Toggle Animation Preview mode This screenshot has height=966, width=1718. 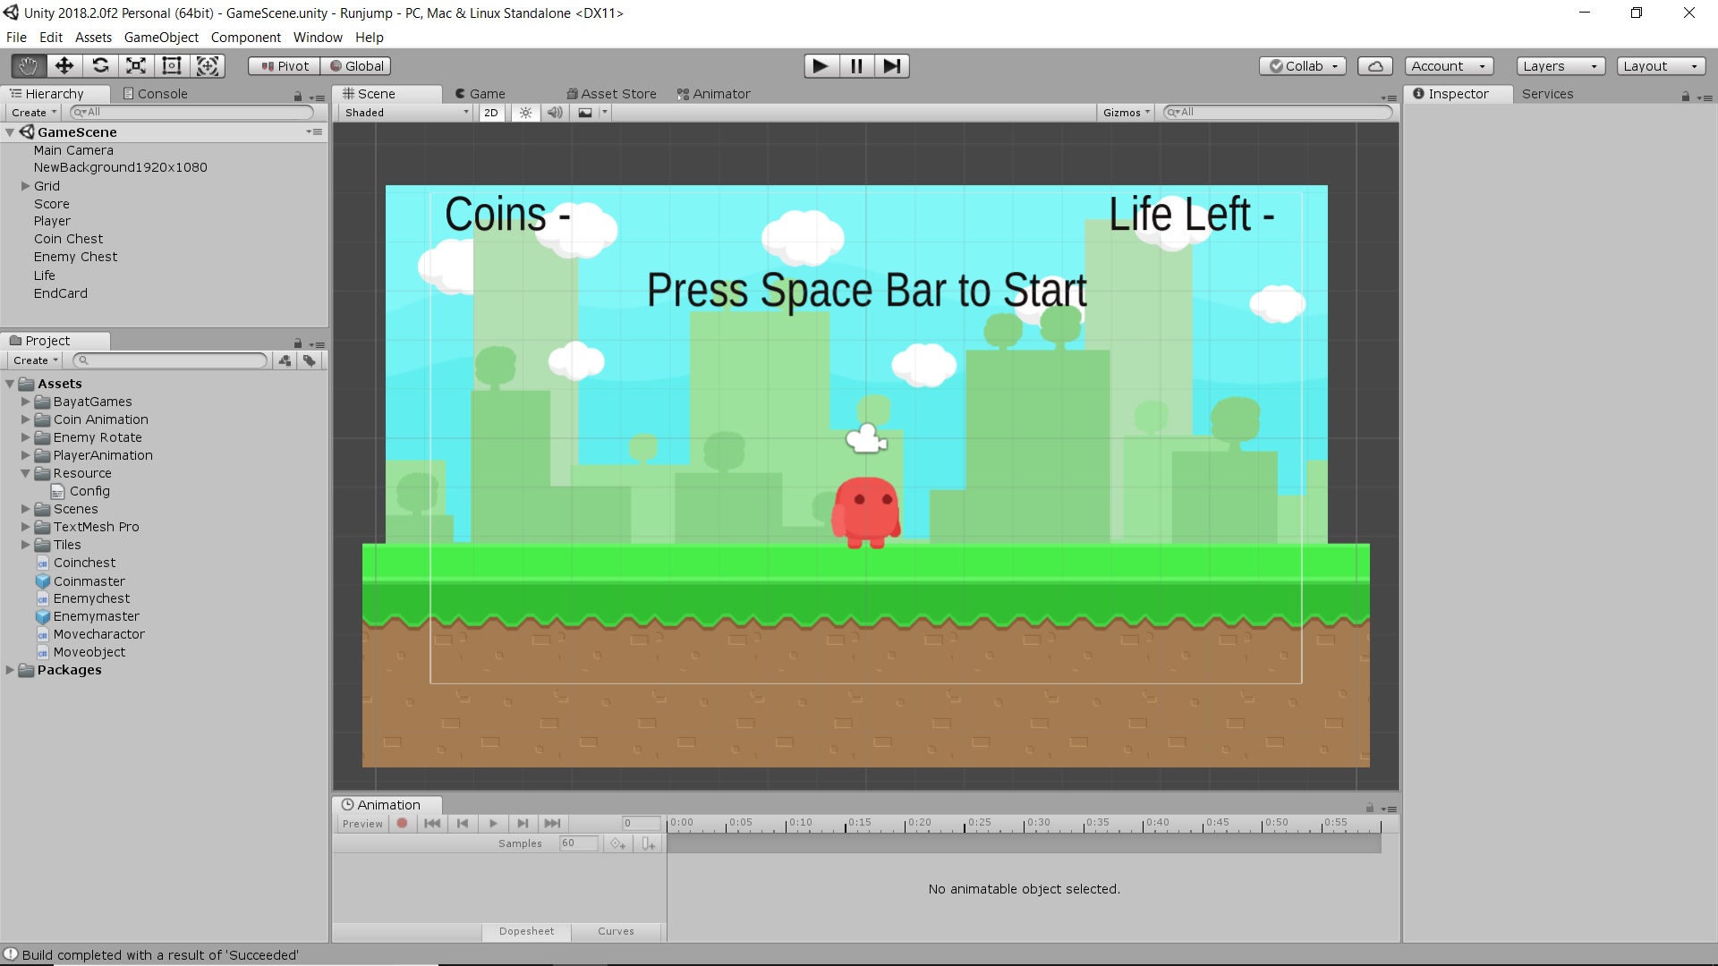[362, 824]
